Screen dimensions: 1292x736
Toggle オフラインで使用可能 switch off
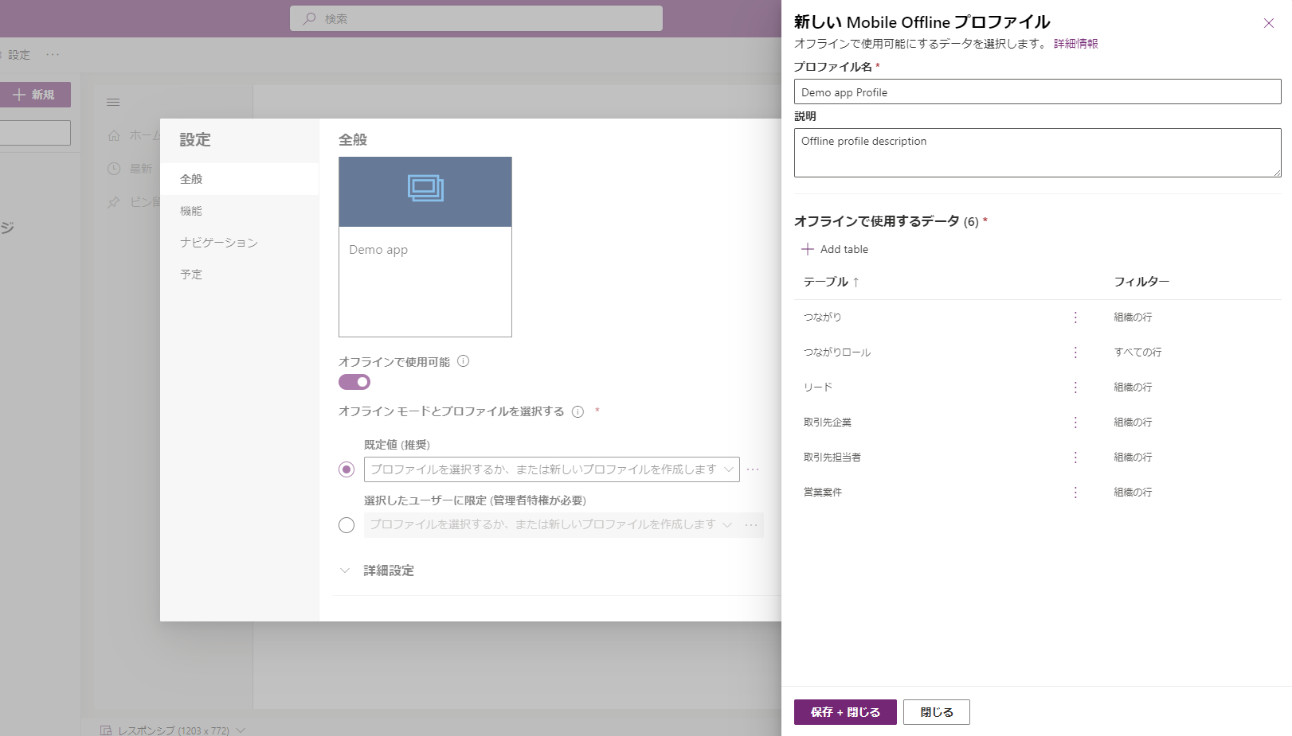[x=354, y=382]
